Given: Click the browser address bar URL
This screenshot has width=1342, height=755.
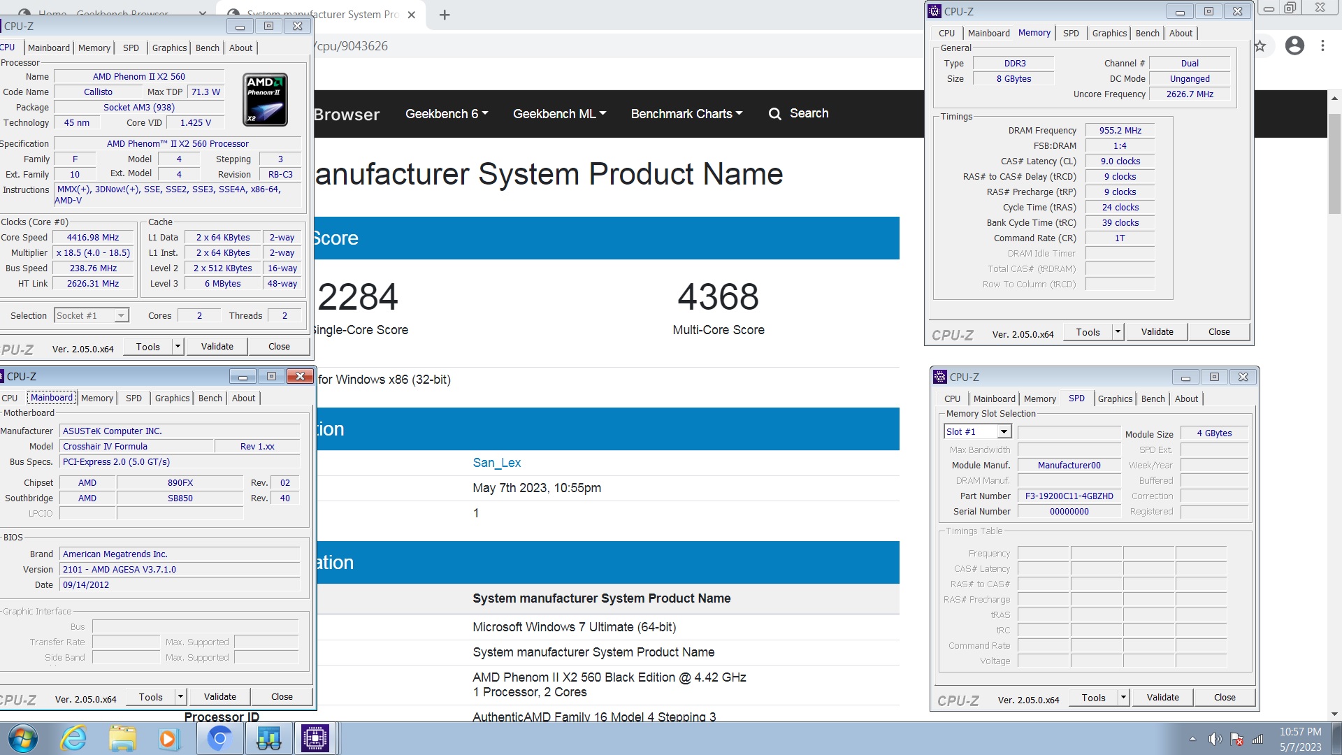Looking at the screenshot, I should click(x=352, y=46).
